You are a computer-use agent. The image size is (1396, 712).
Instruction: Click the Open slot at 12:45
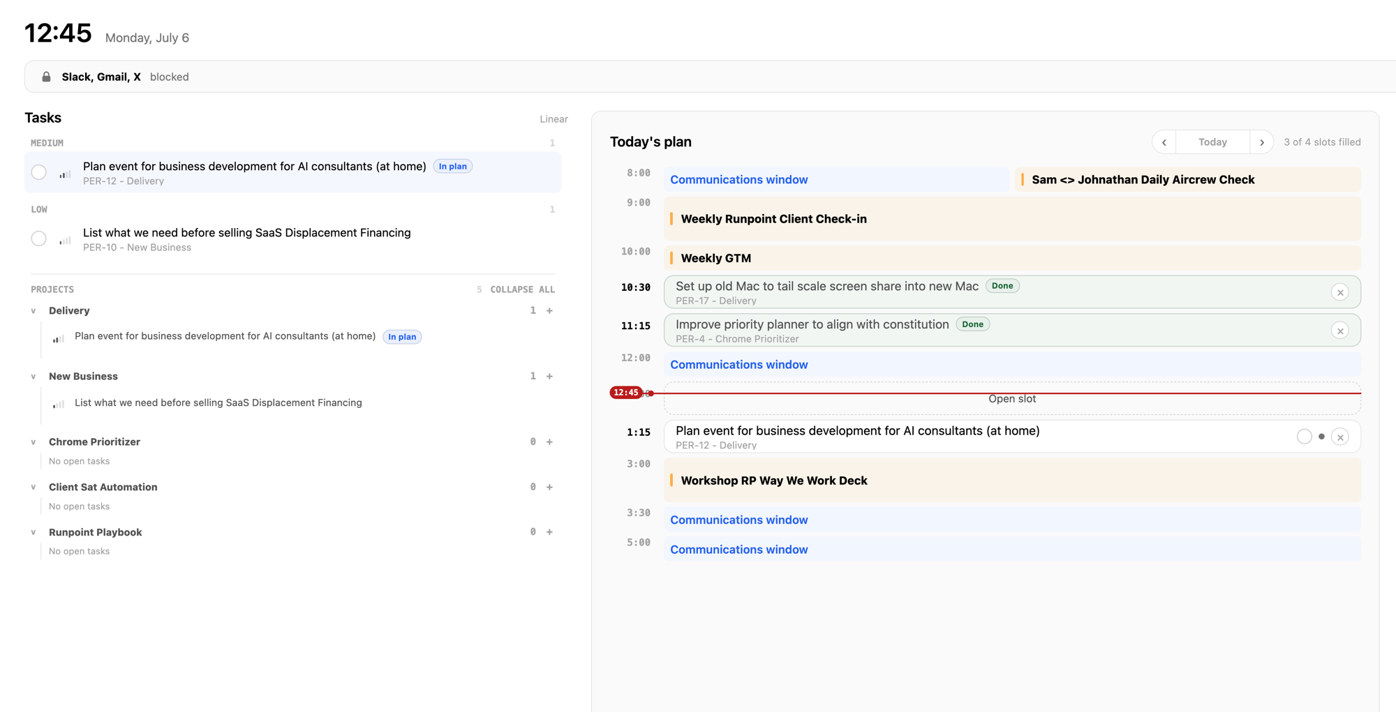[1012, 399]
